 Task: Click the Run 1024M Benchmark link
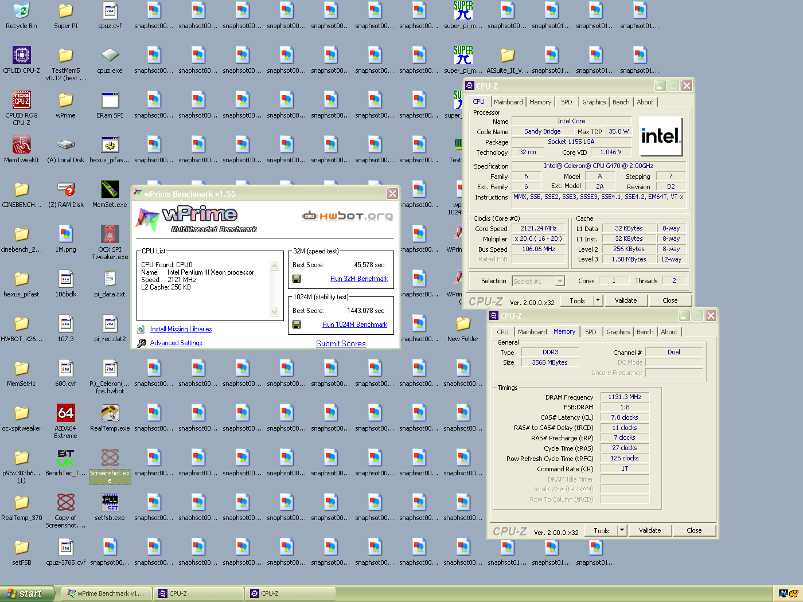[x=354, y=325]
